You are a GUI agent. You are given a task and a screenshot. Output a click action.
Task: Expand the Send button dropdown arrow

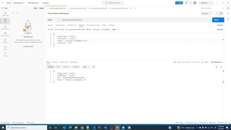click(222, 20)
